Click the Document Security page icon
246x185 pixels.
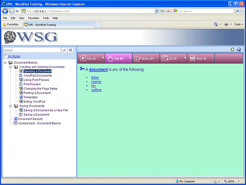[x=15, y=118]
